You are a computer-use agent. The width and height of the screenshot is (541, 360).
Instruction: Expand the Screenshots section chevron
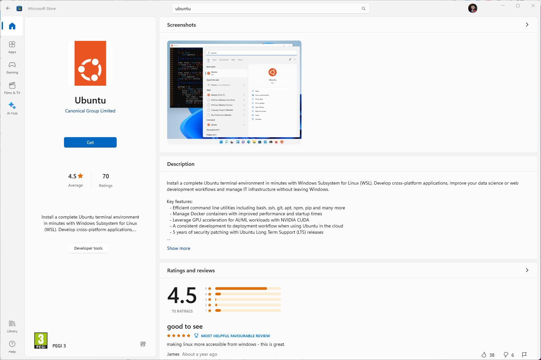(x=527, y=25)
